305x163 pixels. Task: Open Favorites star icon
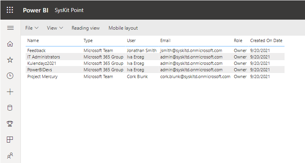[x=10, y=60]
